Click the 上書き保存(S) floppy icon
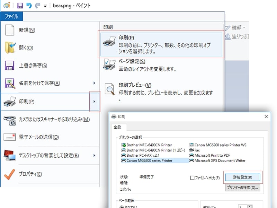This screenshot has width=277, height=208. tap(10, 66)
